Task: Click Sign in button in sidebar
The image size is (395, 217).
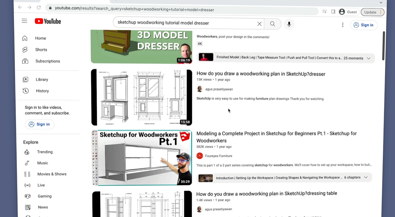Action: [x=40, y=124]
